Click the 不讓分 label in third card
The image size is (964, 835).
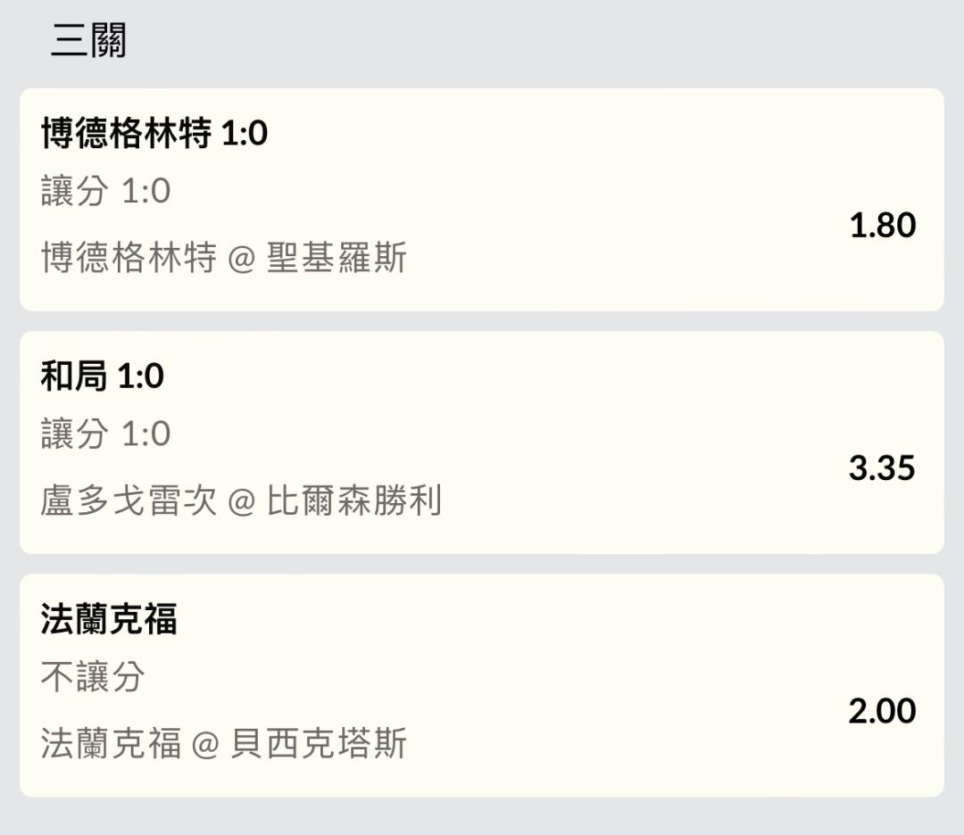coord(93,676)
